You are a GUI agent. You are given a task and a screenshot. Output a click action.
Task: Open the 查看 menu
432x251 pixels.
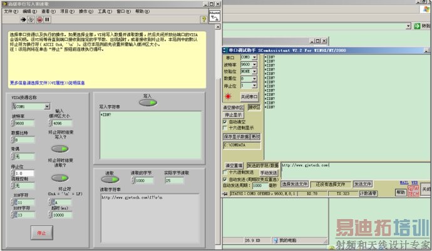tap(48, 11)
